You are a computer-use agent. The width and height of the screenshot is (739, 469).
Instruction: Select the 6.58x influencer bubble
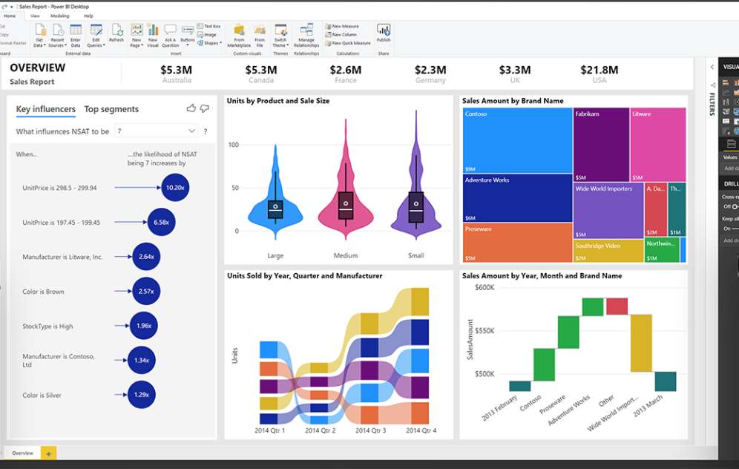(161, 222)
